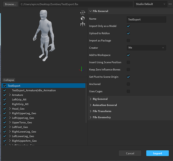Uncheck the RightGrip_Att checkbox
The width and height of the screenshot is (173, 161).
pyautogui.click(x=5, y=104)
